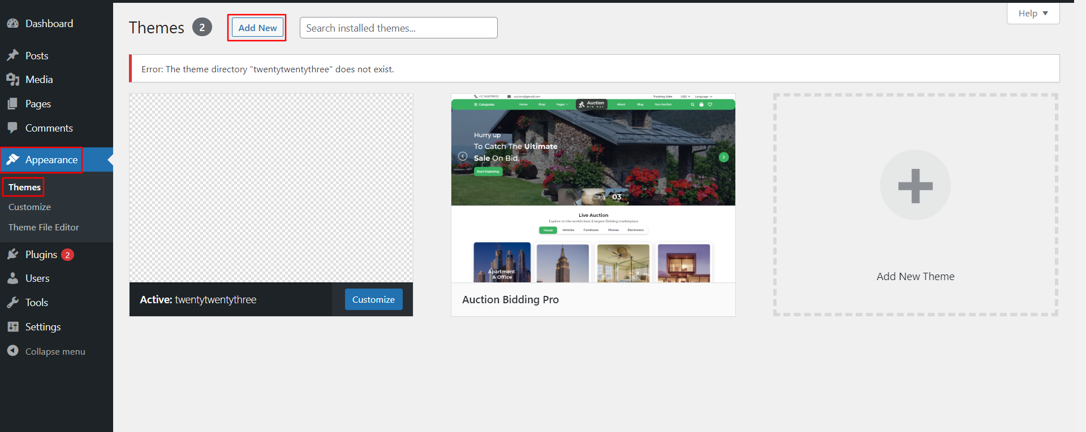Click the blue Customize button on active theme
The width and height of the screenshot is (1086, 432).
[x=373, y=299]
